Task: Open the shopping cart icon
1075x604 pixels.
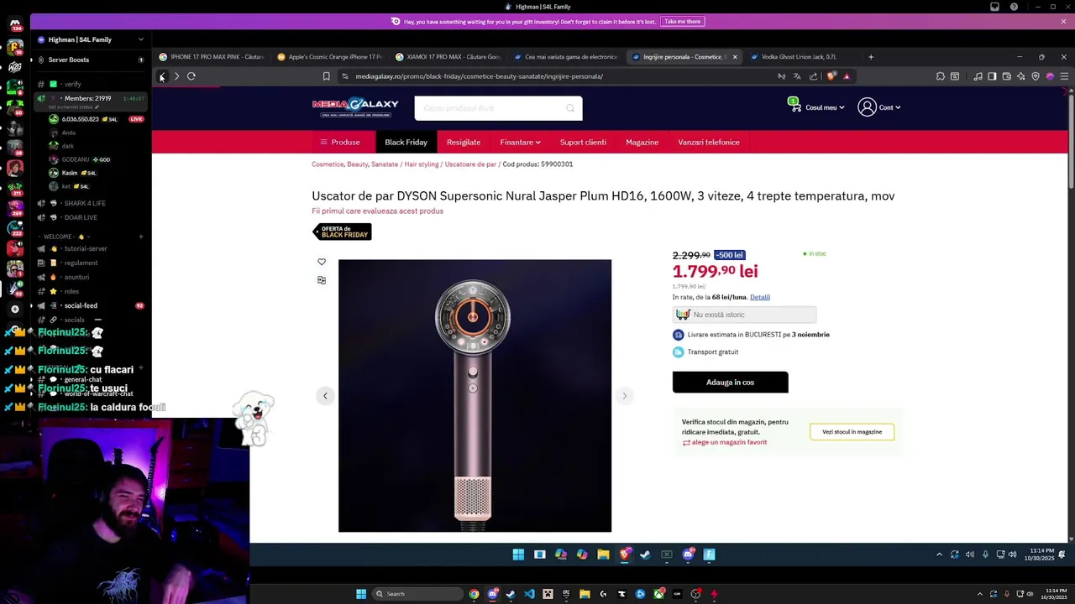Action: pyautogui.click(x=794, y=105)
